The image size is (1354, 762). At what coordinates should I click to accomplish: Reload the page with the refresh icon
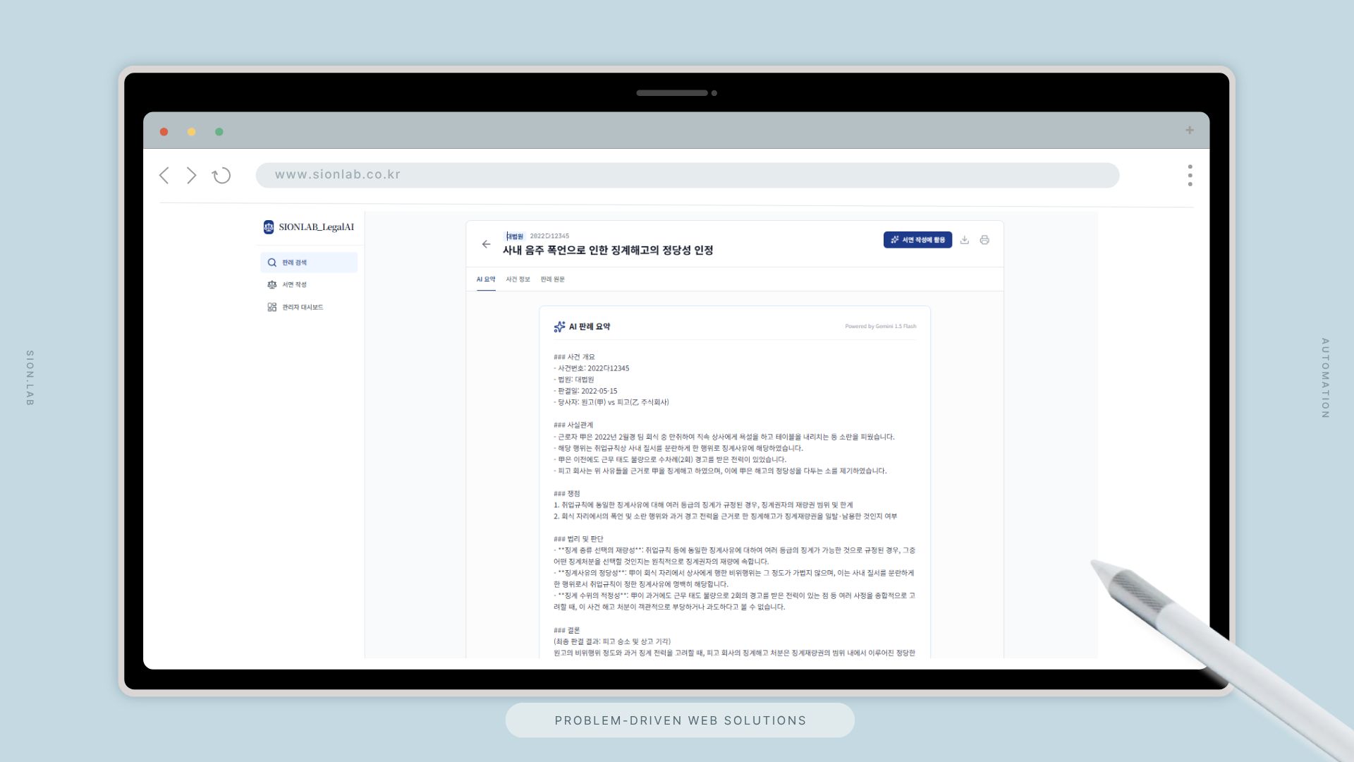tap(221, 176)
